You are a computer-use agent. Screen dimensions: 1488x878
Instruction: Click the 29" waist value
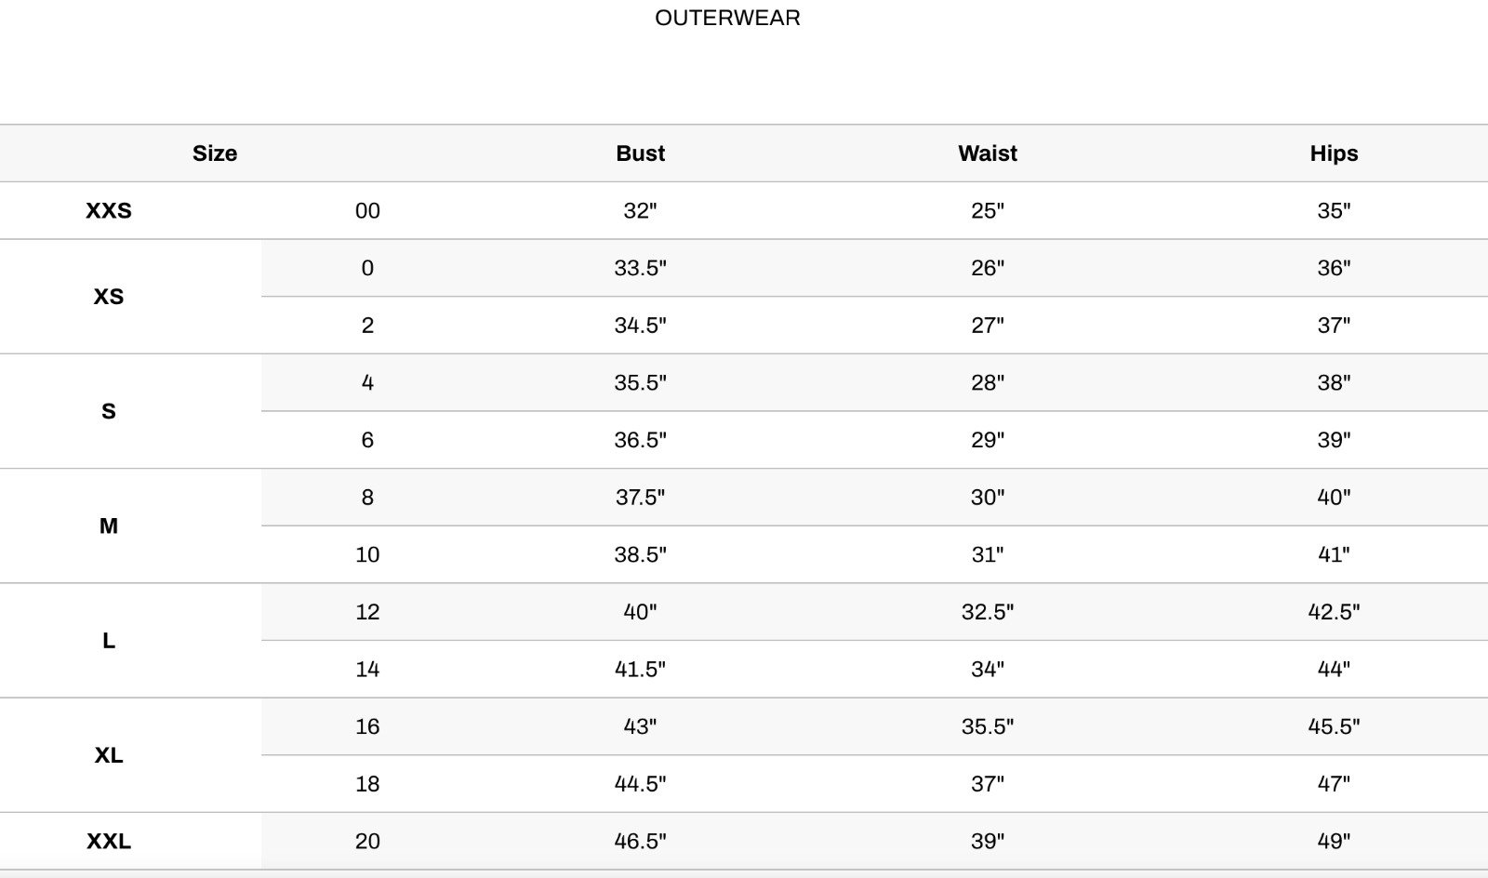(x=988, y=440)
